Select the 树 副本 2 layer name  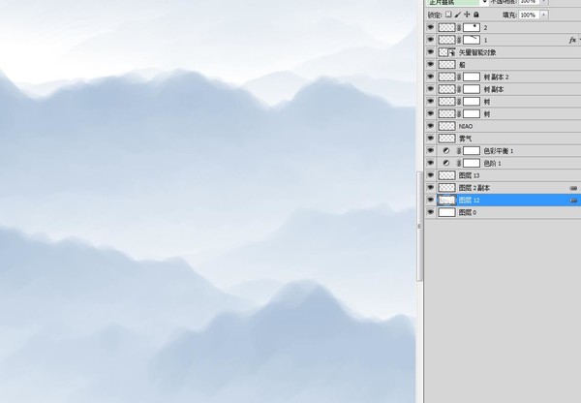coord(496,77)
